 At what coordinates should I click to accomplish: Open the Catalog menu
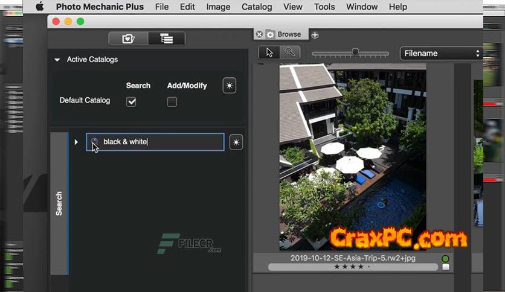coord(257,7)
